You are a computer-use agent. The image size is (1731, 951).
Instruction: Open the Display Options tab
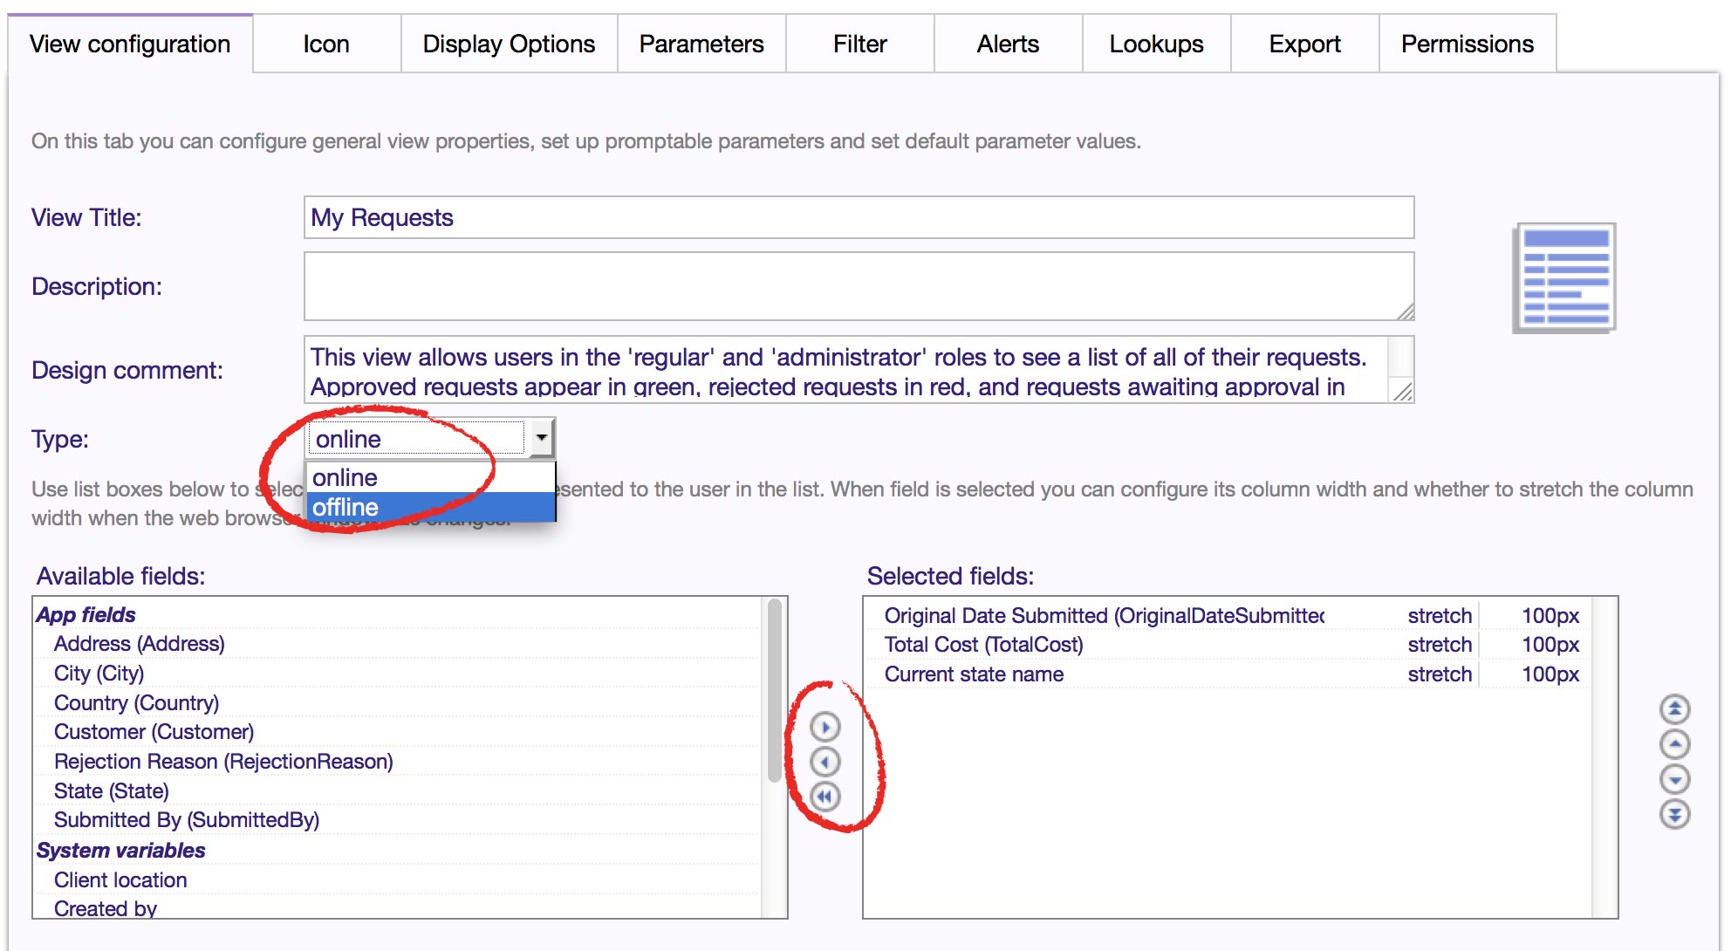(x=509, y=44)
